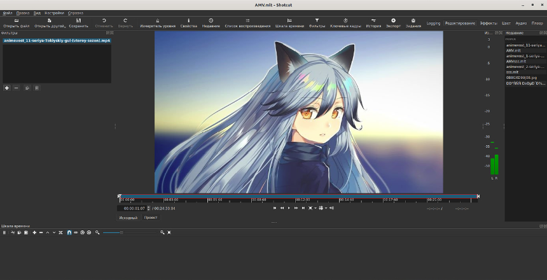Screen dimensions: 547x280
Task: Open the Правка menu
Action: (x=23, y=13)
